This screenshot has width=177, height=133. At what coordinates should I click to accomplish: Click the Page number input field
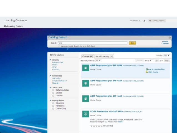point(152,61)
